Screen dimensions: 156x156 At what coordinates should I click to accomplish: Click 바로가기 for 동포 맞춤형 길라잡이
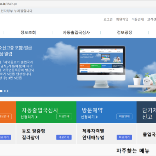coord(64,137)
